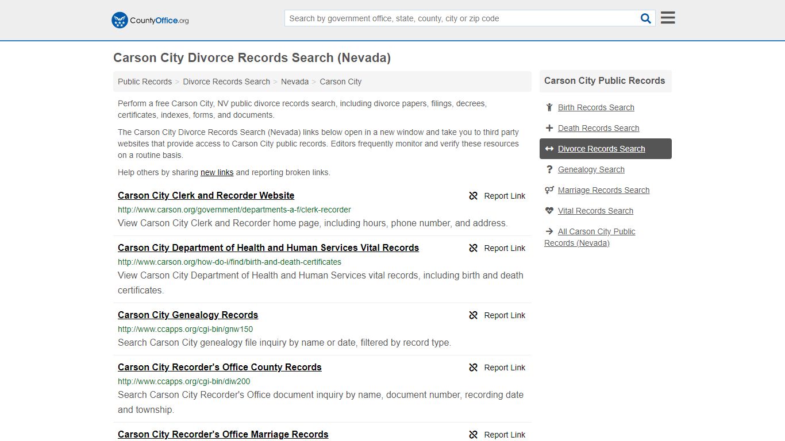
Task: Open Recorder's Office County Records link
Action: (x=220, y=367)
